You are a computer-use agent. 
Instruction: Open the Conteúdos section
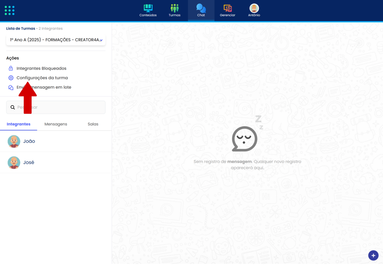(x=148, y=10)
